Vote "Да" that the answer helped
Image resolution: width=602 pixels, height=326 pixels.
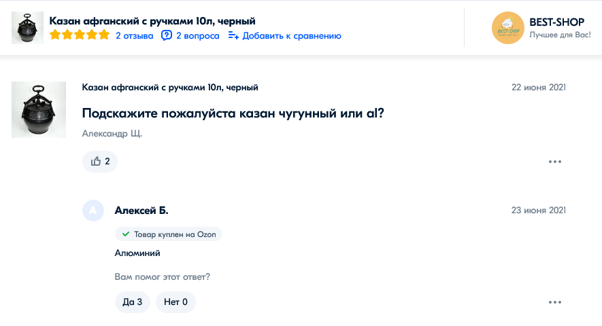(132, 302)
